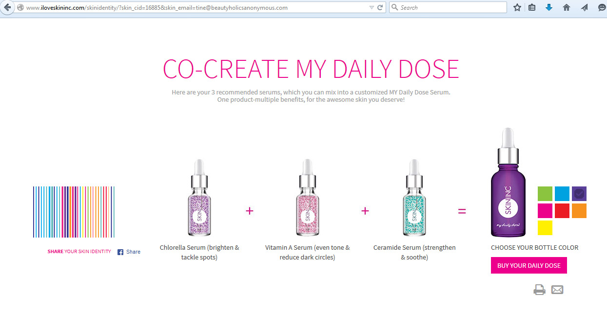The width and height of the screenshot is (607, 332).
Task: Select the Ceramide Serum bottle image
Action: pos(414,198)
